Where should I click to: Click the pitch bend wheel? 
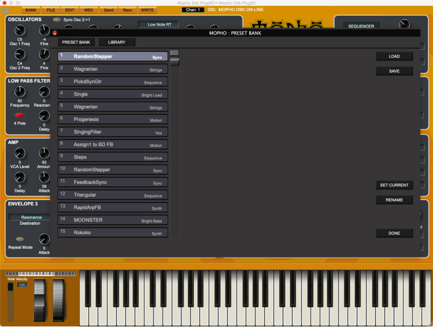click(x=40, y=300)
